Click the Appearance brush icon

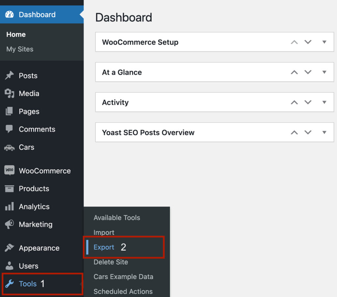coord(10,248)
